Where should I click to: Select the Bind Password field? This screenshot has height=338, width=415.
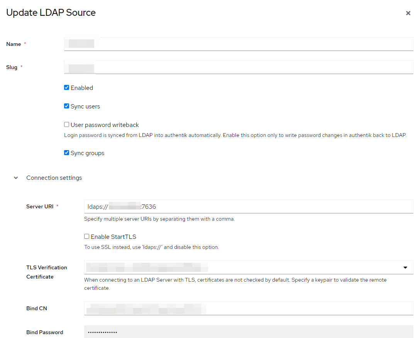[x=249, y=331]
